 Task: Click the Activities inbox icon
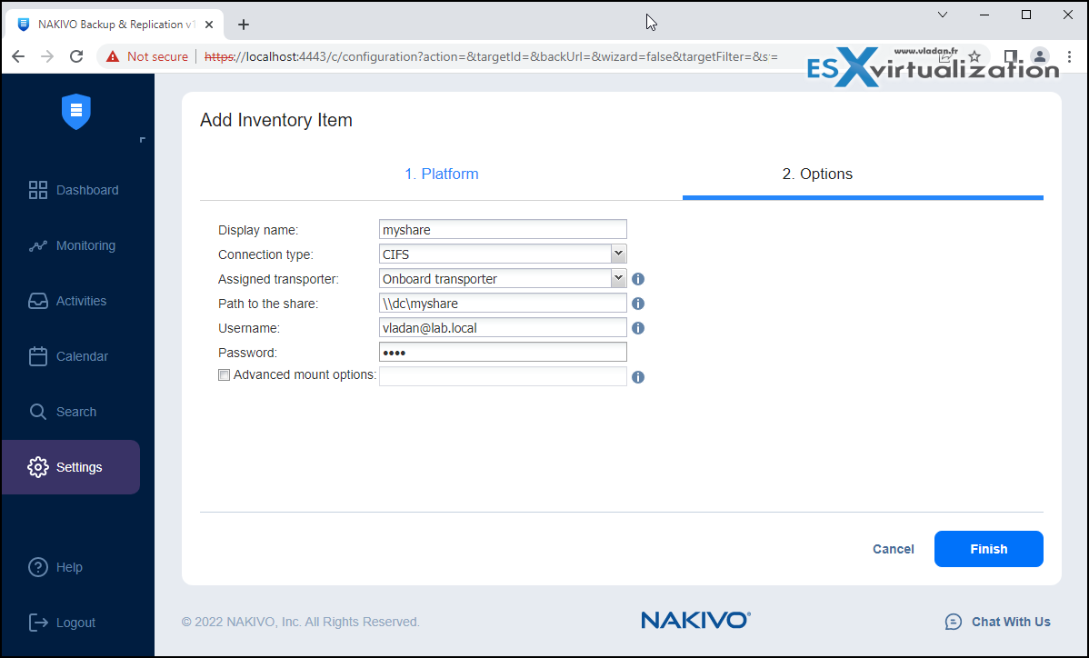pyautogui.click(x=38, y=301)
